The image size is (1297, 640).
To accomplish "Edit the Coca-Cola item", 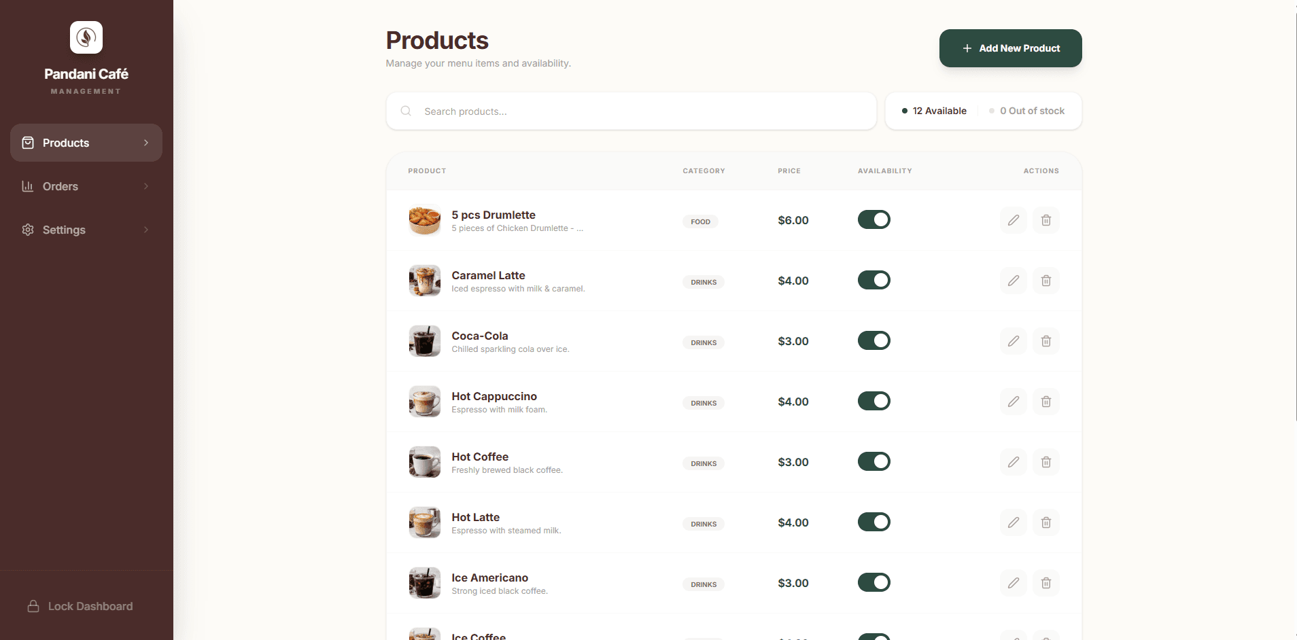I will pos(1013,341).
